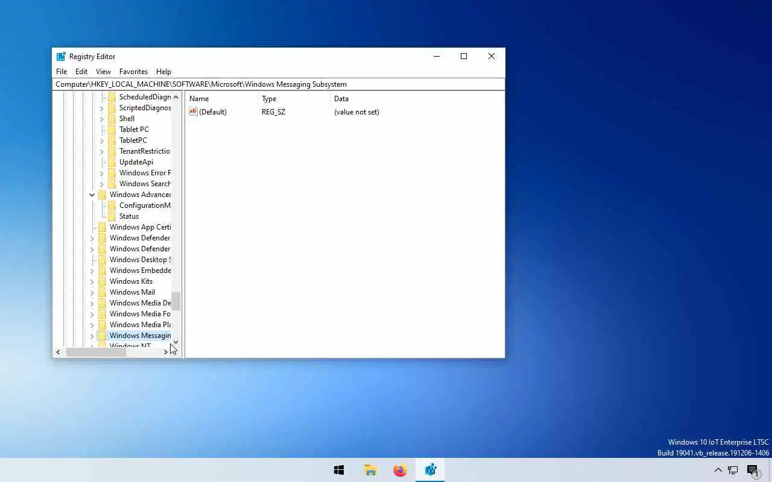772x482 pixels.
Task: Select the Status folder icon
Action: point(112,216)
